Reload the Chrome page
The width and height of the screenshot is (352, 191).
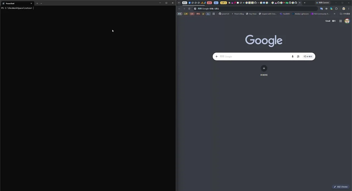point(189,9)
